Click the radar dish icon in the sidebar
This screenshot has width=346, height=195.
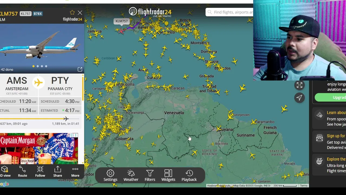click(x=320, y=115)
